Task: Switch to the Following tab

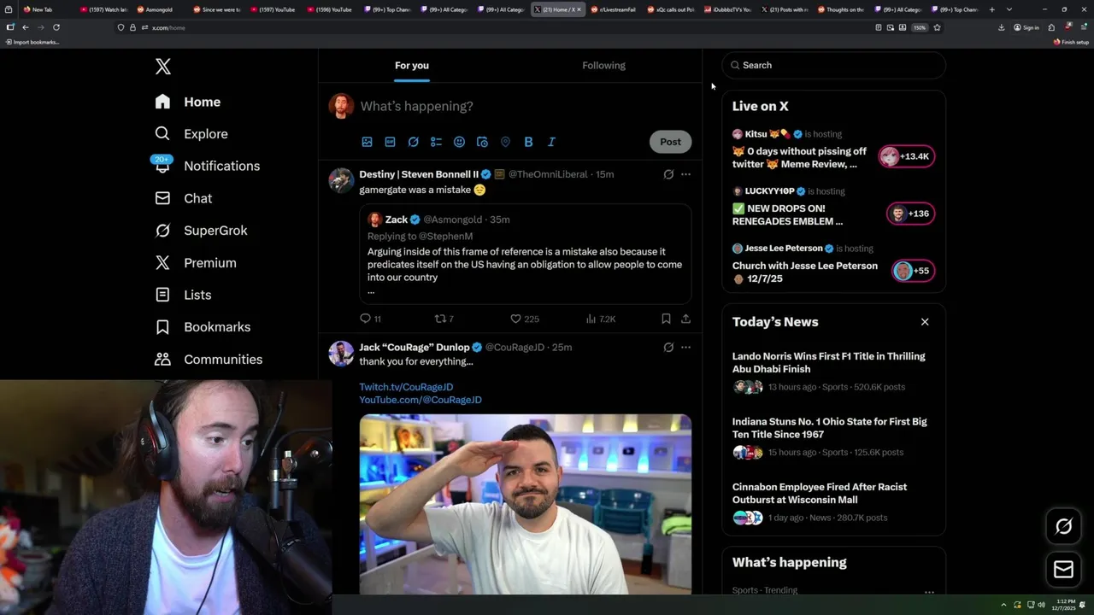Action: click(x=604, y=66)
